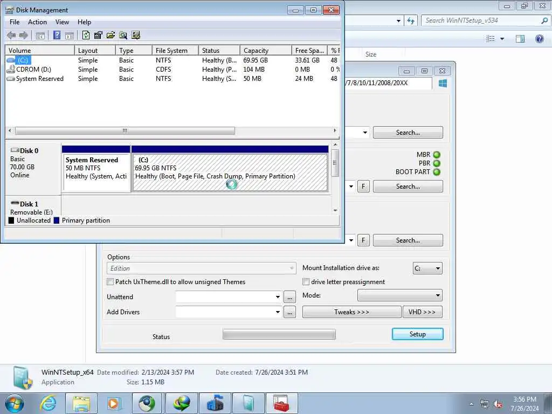Click the green MBR status indicator
Screen dimensions: 552x414
[x=437, y=155]
